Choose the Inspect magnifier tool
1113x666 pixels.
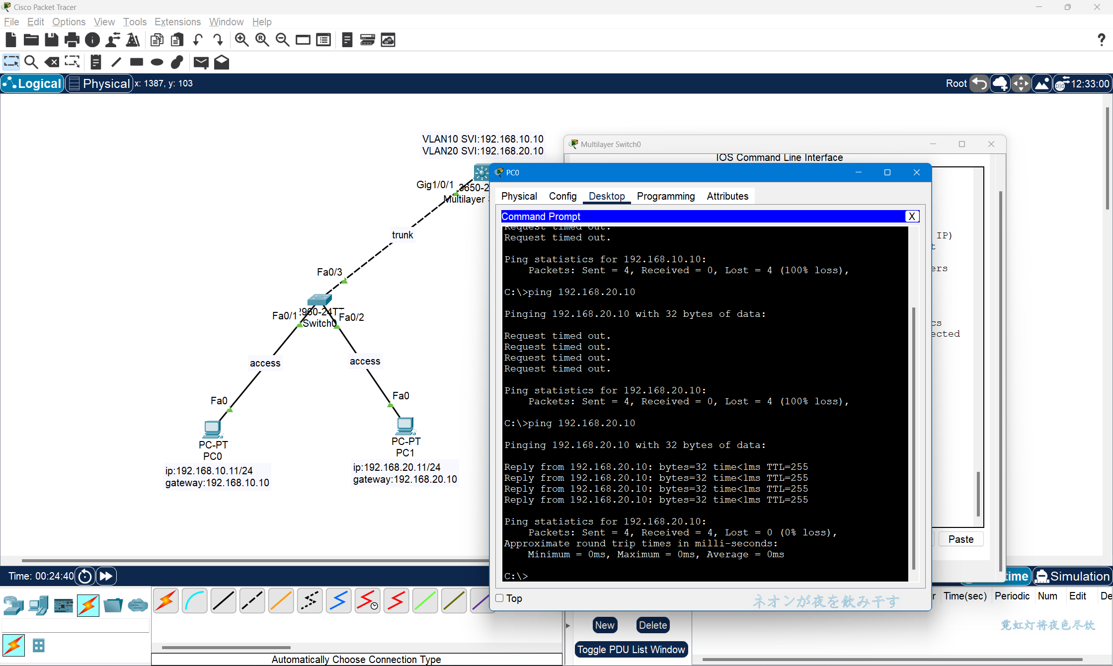31,62
